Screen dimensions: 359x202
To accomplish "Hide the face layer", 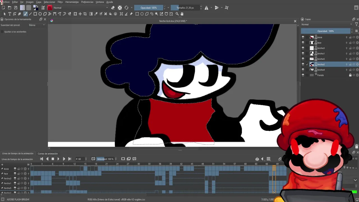I will pyautogui.click(x=303, y=43).
